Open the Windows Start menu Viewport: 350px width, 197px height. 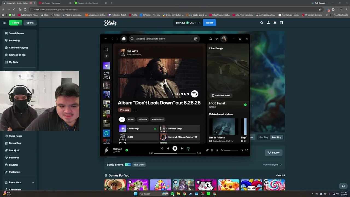click(x=136, y=194)
